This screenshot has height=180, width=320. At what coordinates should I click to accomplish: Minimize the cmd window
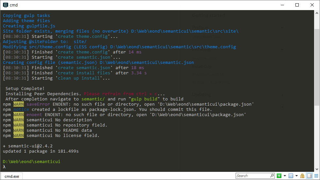pos(282,5)
